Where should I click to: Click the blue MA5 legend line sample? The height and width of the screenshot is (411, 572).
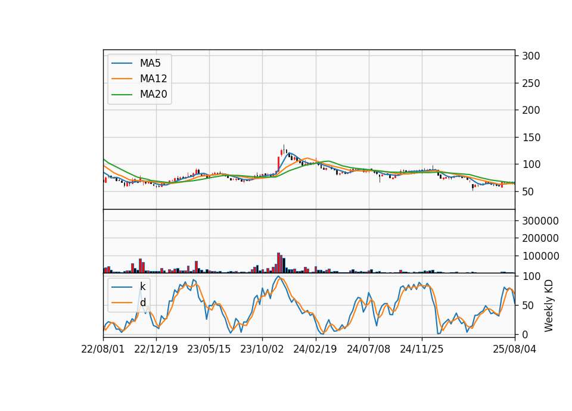[122, 63]
